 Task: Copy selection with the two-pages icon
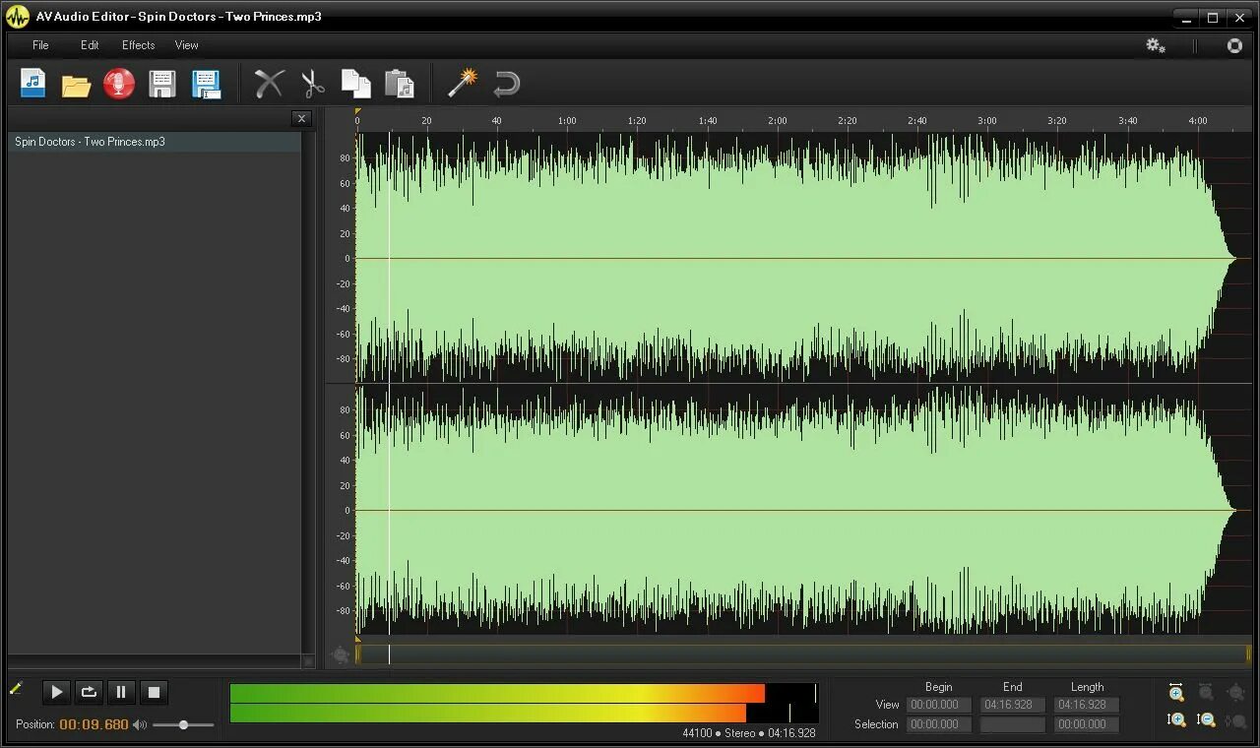click(x=355, y=84)
